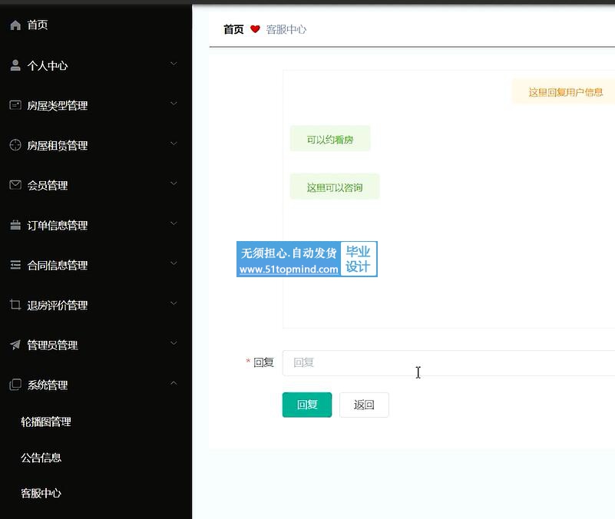Click the crop icon beside 退房评价管理

coord(15,305)
